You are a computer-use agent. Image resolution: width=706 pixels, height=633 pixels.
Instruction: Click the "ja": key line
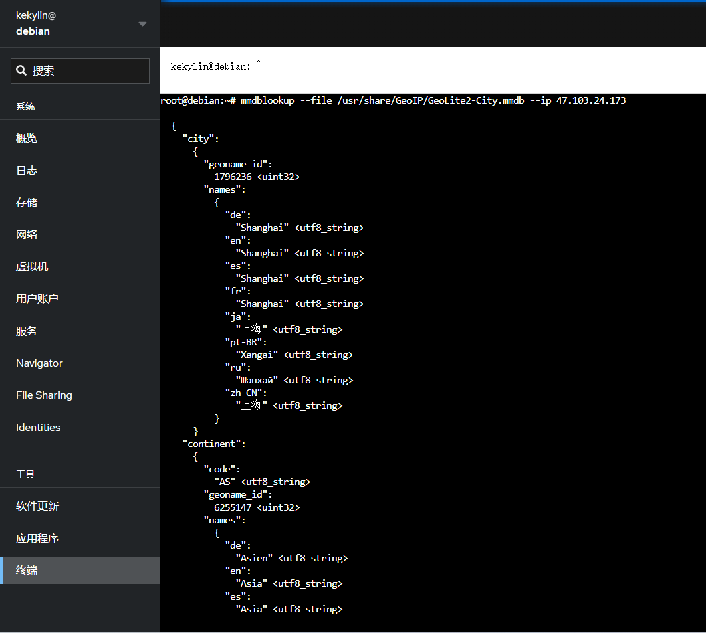[x=238, y=316]
